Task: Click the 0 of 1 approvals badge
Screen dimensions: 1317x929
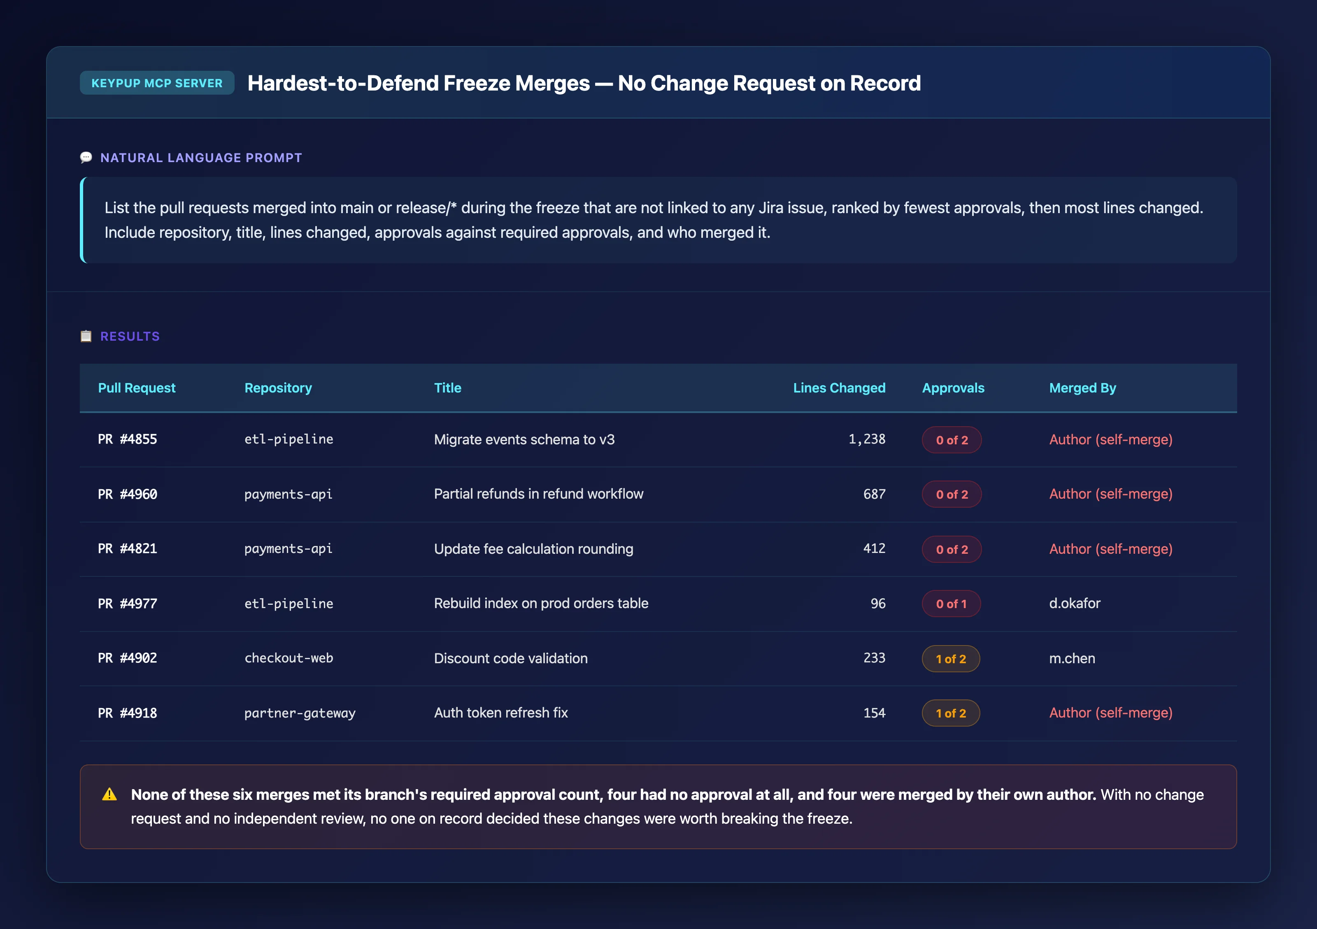Action: (951, 604)
